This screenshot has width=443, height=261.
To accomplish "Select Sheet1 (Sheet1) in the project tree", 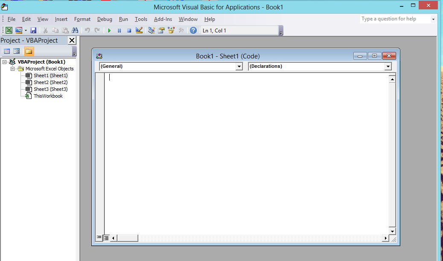I will click(50, 75).
